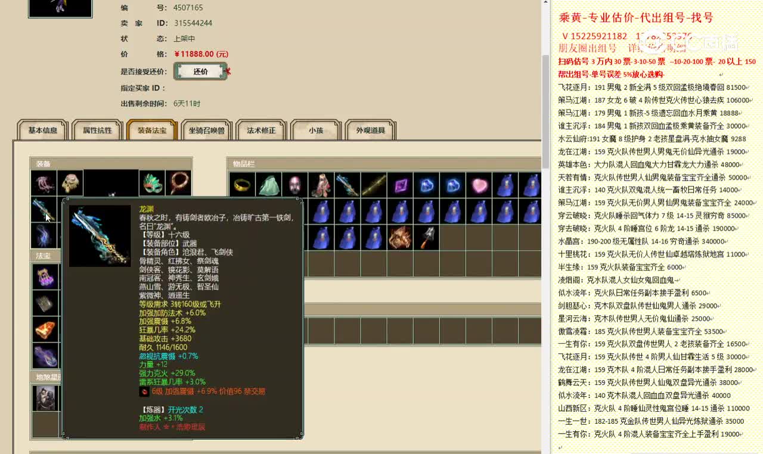
Task: Select the axe inventory item
Action: 426,237
